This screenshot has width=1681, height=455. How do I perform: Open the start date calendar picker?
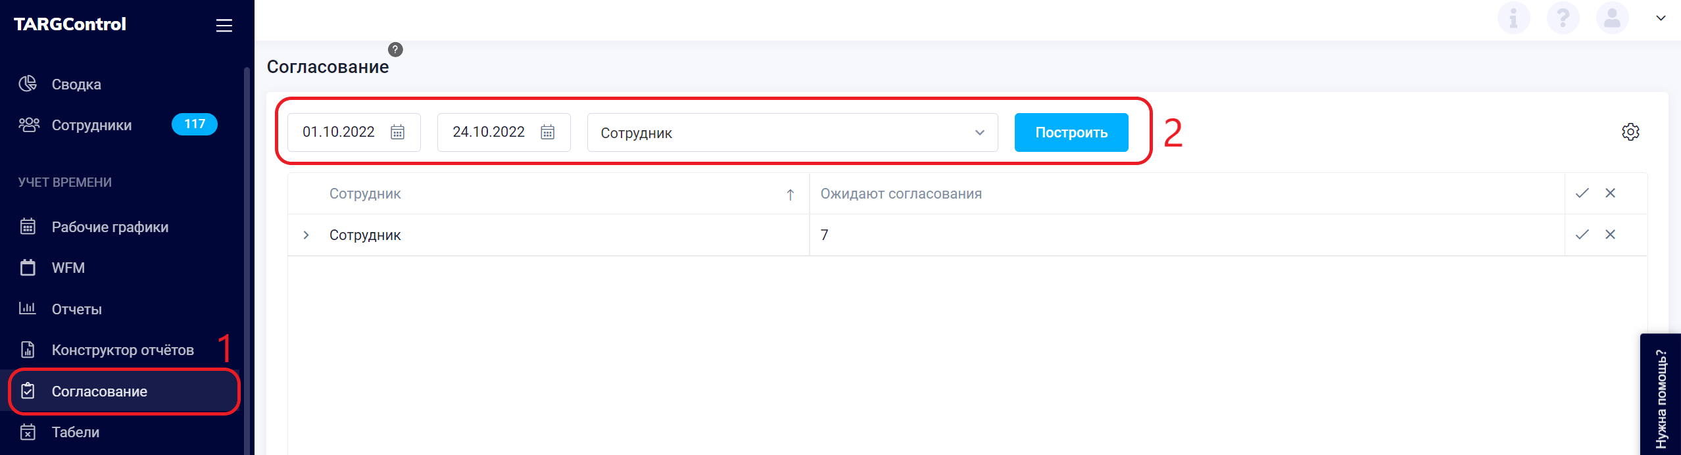tap(397, 132)
